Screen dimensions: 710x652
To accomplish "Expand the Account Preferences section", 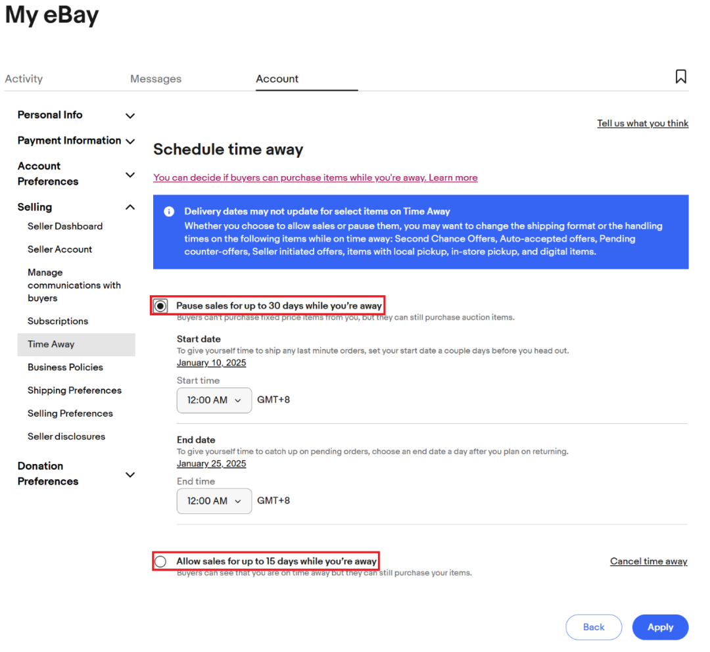I will 130,174.
